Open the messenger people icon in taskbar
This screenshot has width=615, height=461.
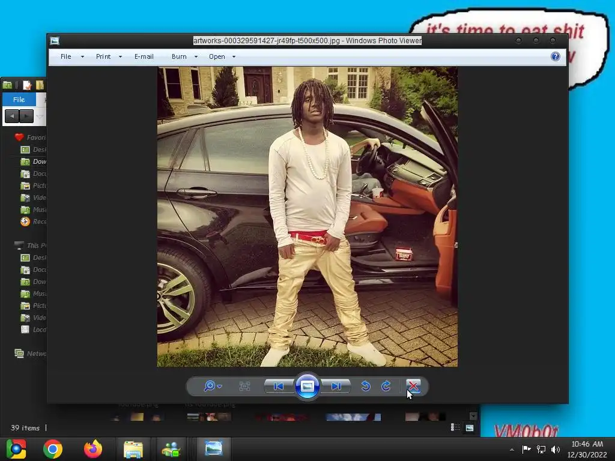[171, 449]
